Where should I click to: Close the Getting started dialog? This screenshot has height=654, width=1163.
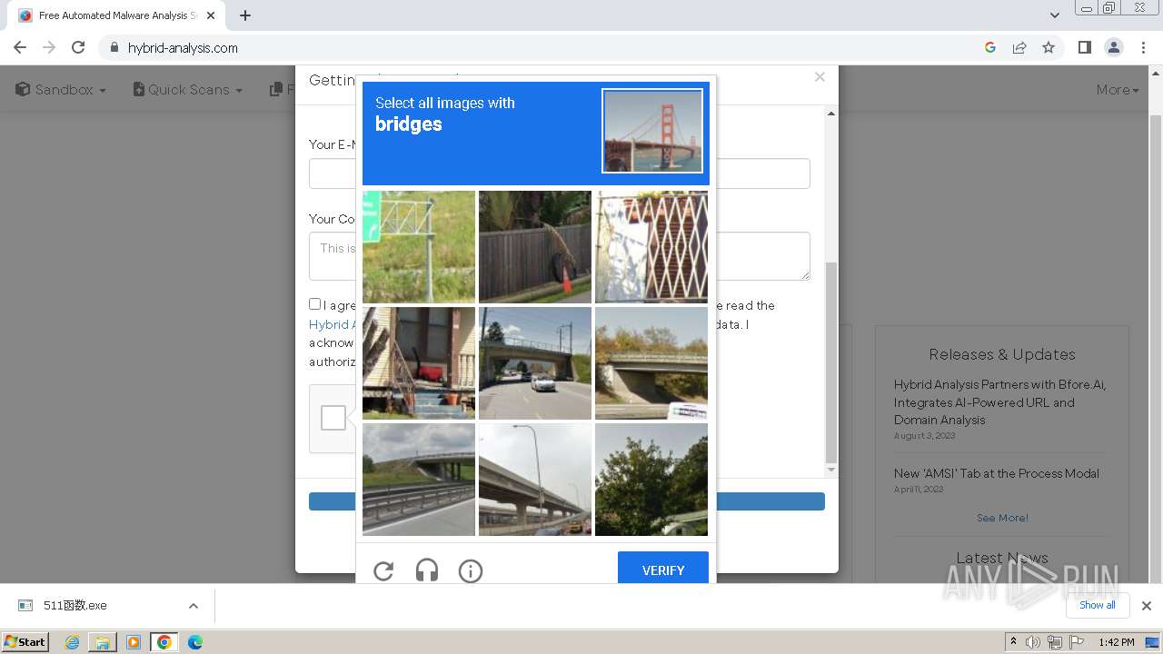click(820, 77)
